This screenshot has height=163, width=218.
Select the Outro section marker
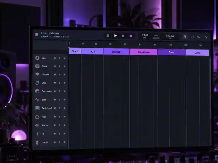click(x=198, y=53)
